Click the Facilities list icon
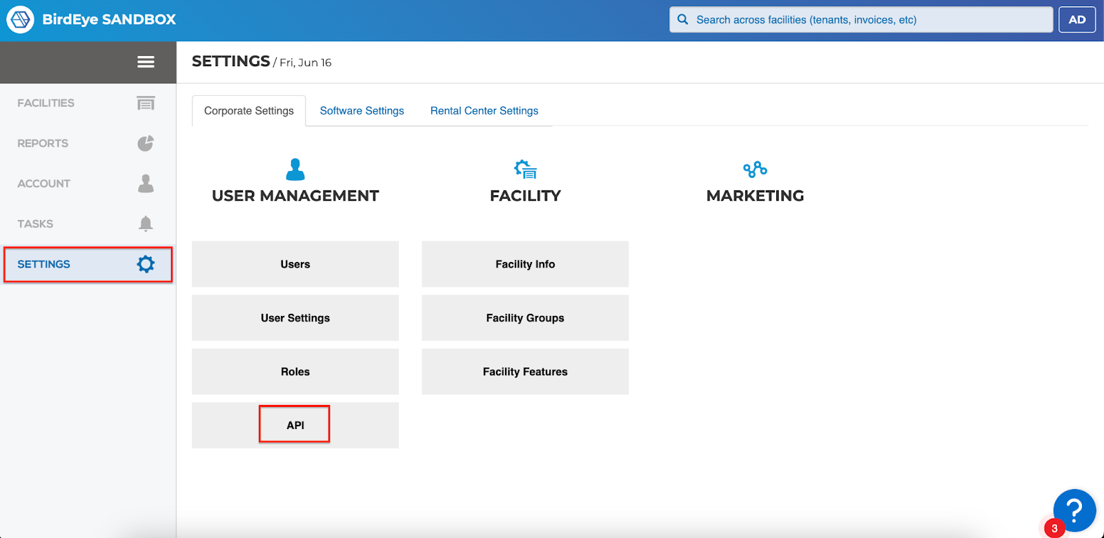The width and height of the screenshot is (1104, 538). coord(146,103)
